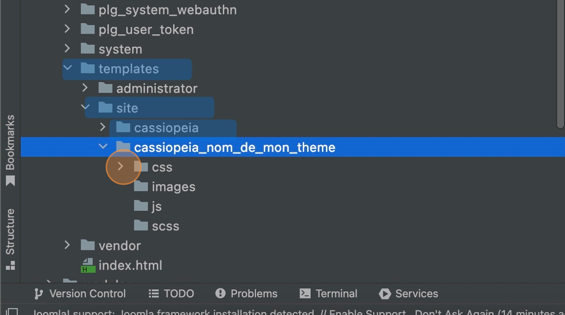
Task: Click the Bookmarks sidebar icon
Action: click(x=10, y=181)
